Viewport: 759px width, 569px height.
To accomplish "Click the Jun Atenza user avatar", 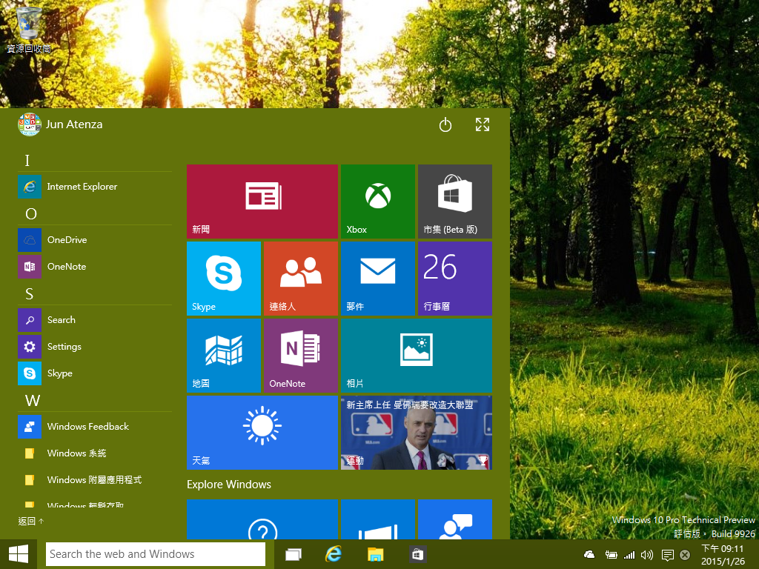I will (29, 124).
